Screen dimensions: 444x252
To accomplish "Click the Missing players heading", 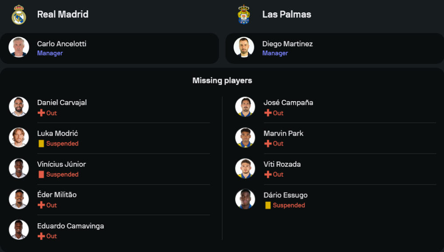I will pyautogui.click(x=222, y=80).
